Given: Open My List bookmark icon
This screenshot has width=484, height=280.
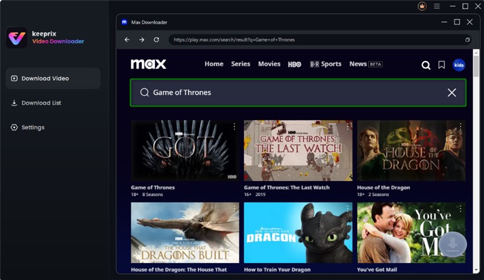Looking at the screenshot, I should 442,65.
